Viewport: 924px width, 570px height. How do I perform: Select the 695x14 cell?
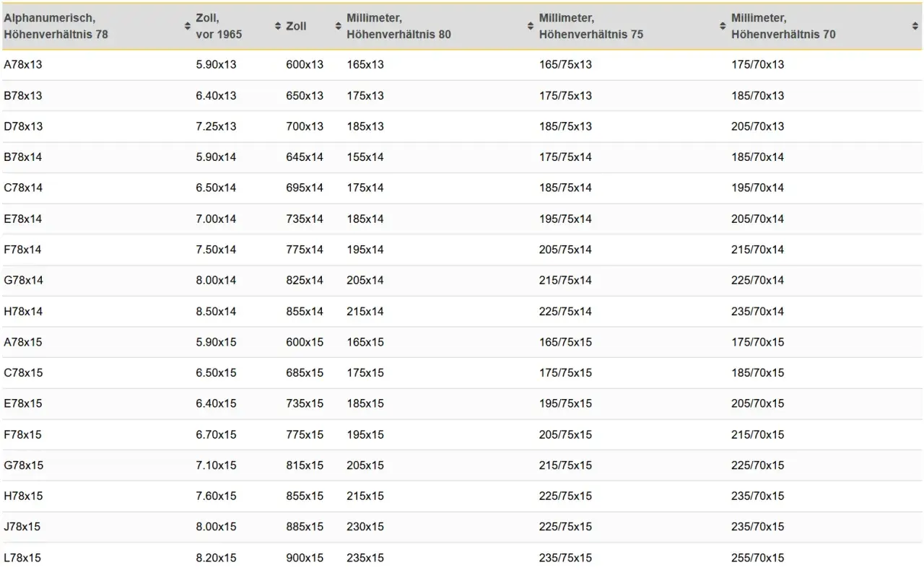click(x=305, y=188)
